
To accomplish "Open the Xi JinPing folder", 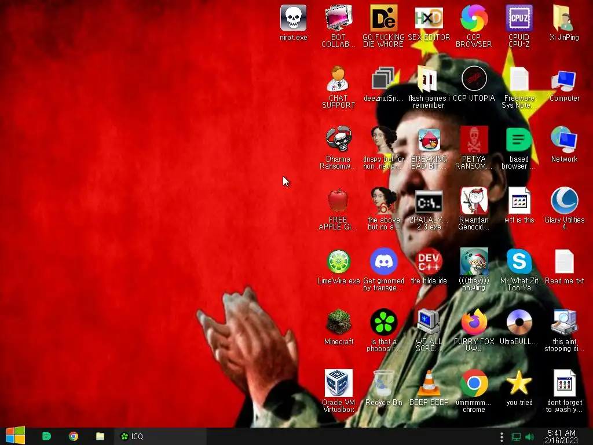I will 564,18.
